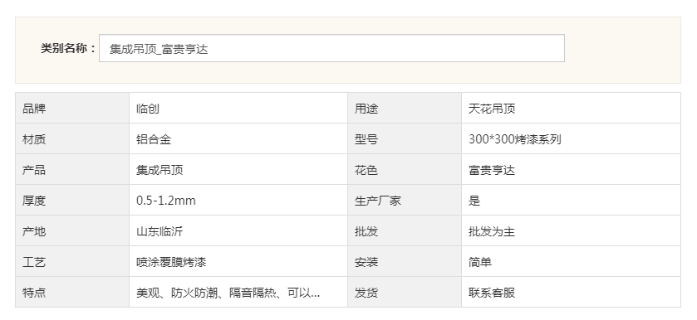Select the 集成吊顶 product value cell

coord(238,170)
